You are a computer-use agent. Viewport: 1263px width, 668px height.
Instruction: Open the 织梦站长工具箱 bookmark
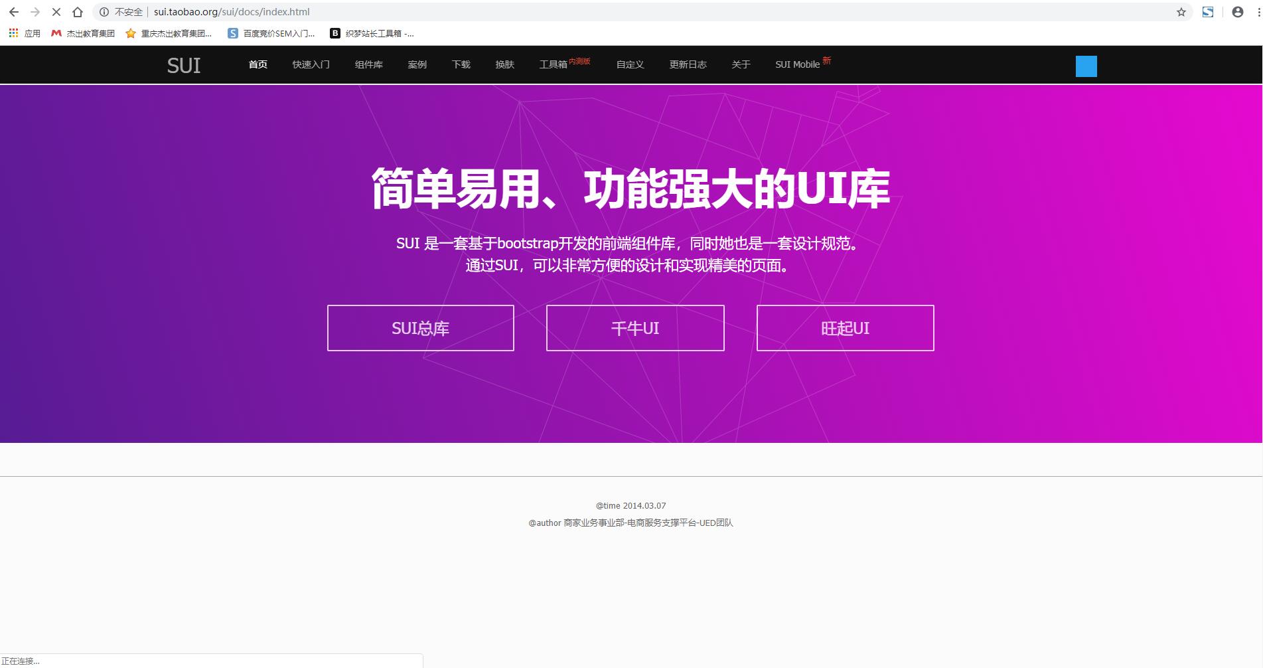[x=372, y=33]
